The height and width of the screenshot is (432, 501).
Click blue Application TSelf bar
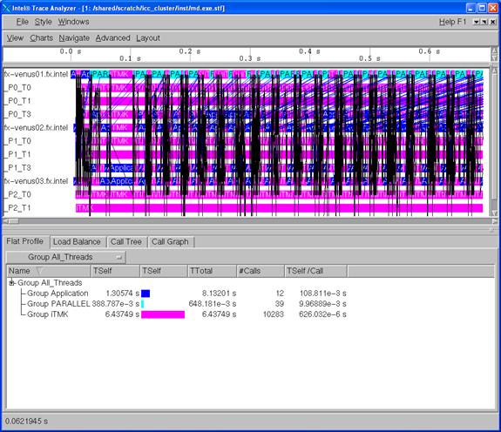(x=146, y=294)
